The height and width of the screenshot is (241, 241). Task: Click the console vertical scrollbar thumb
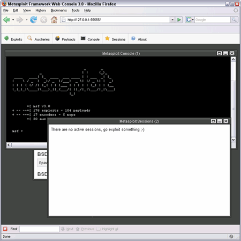click(x=234, y=108)
